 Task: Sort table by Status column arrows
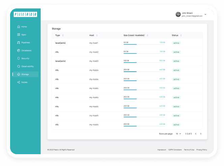coord(181,35)
